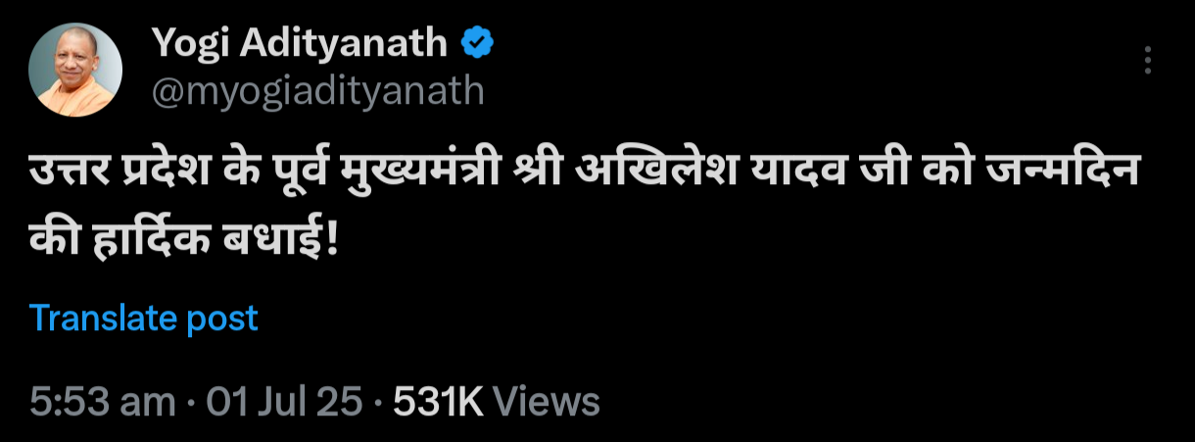Click the Translate post link
The height and width of the screenshot is (442, 1195).
[x=144, y=319]
